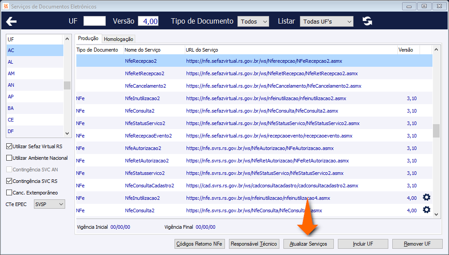Select BA in the UF list

(35, 108)
